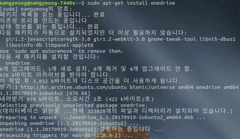Click the libosinfo-db package name
Image resolution: width=240 pixels, height=139 pixels.
(x=24, y=45)
